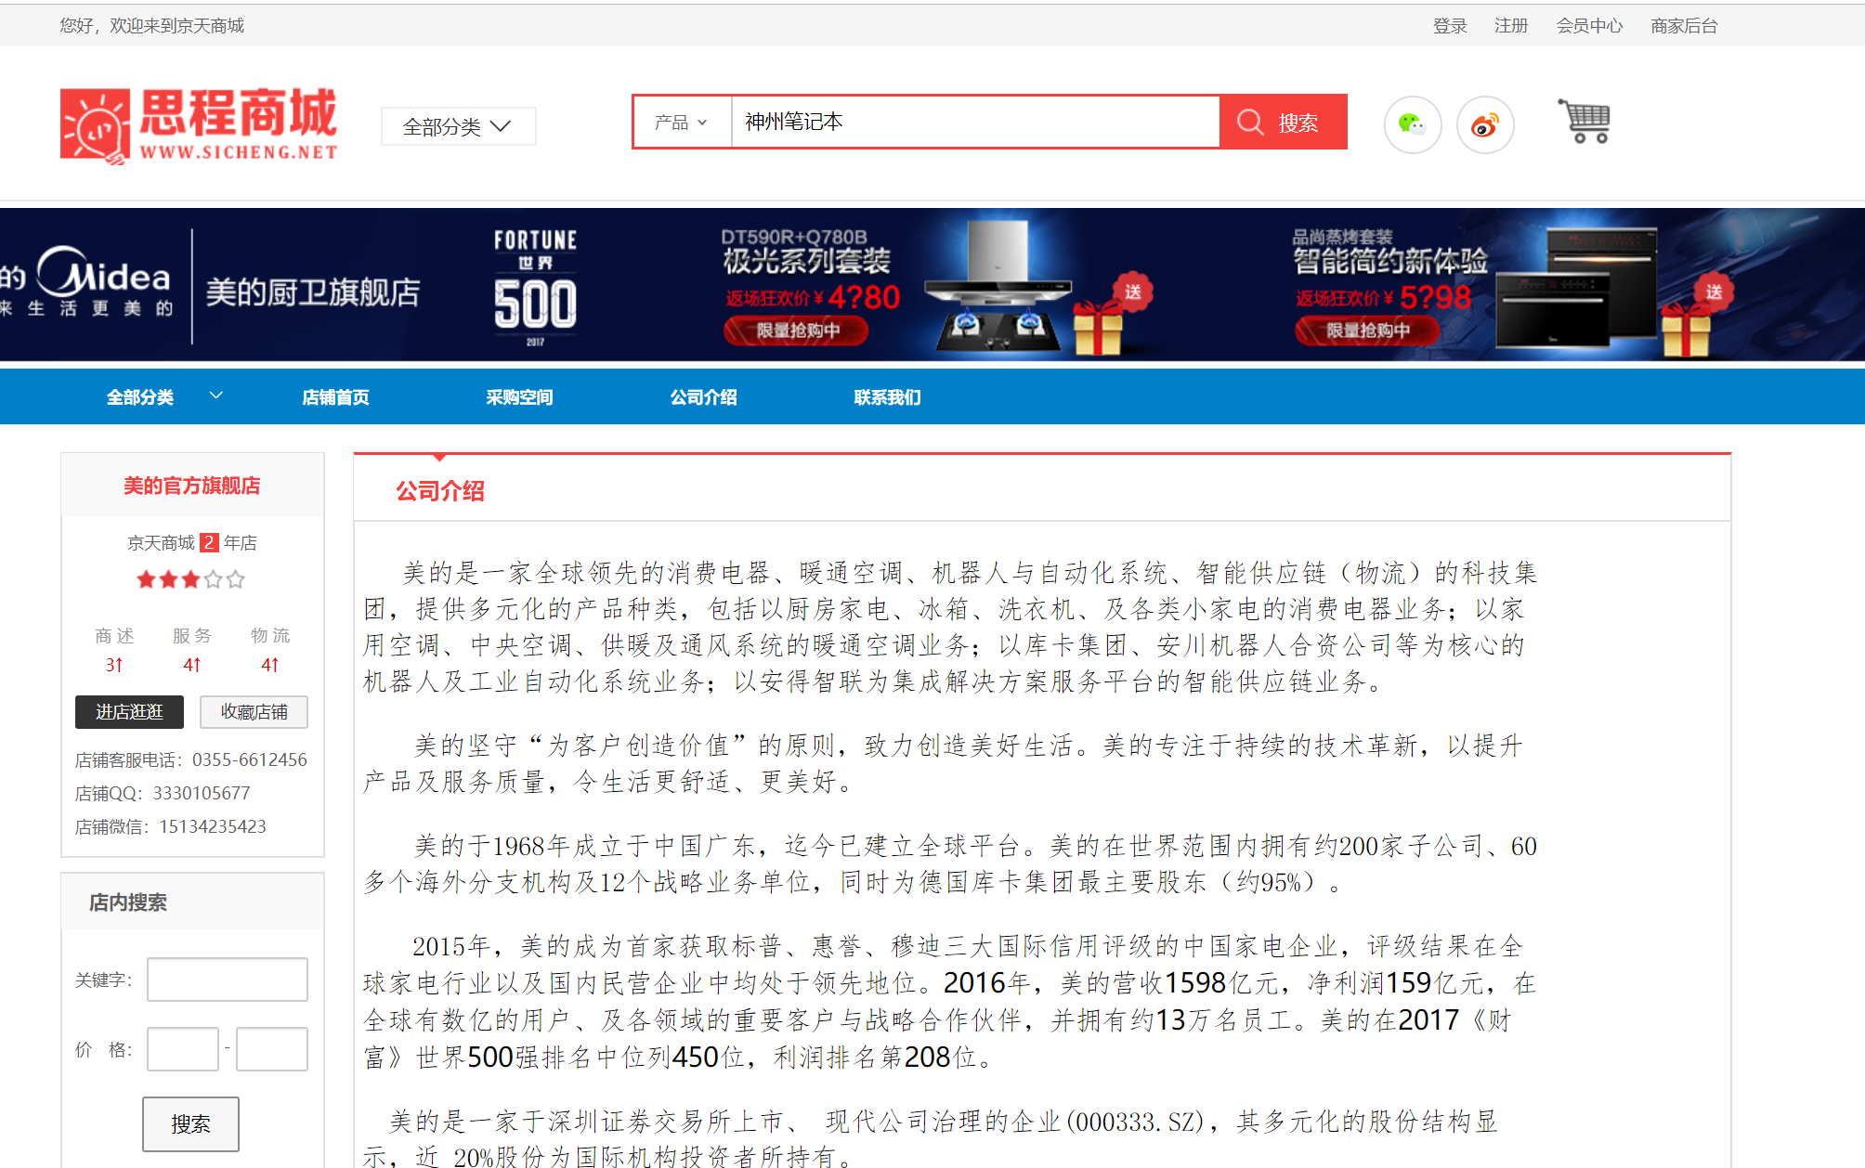This screenshot has height=1168, width=1865.
Task: Click the left banner 限量抢购中 button
Action: pos(797,331)
